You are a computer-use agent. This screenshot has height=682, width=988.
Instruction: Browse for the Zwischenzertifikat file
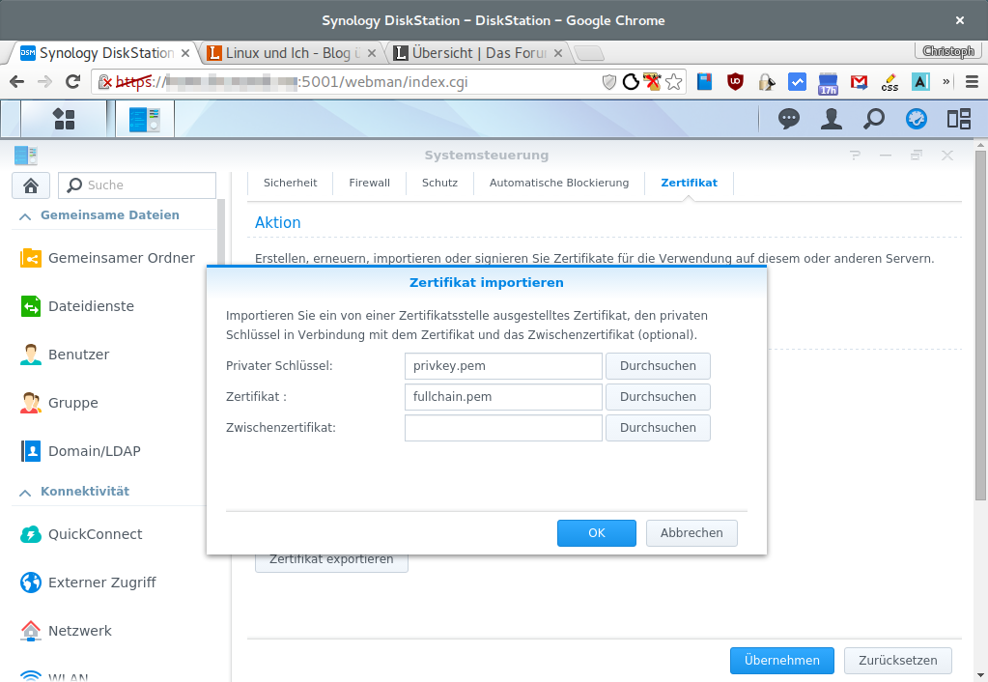coord(658,428)
